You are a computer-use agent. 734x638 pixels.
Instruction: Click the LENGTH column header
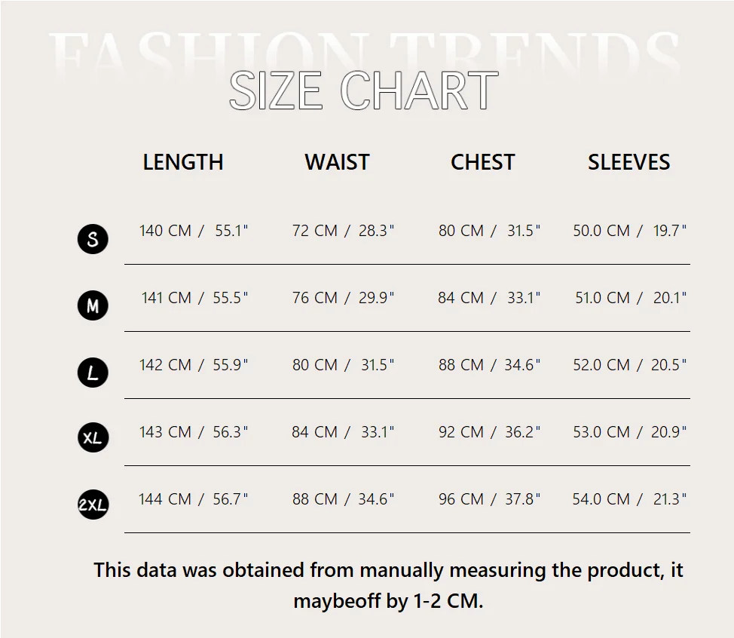tap(183, 162)
